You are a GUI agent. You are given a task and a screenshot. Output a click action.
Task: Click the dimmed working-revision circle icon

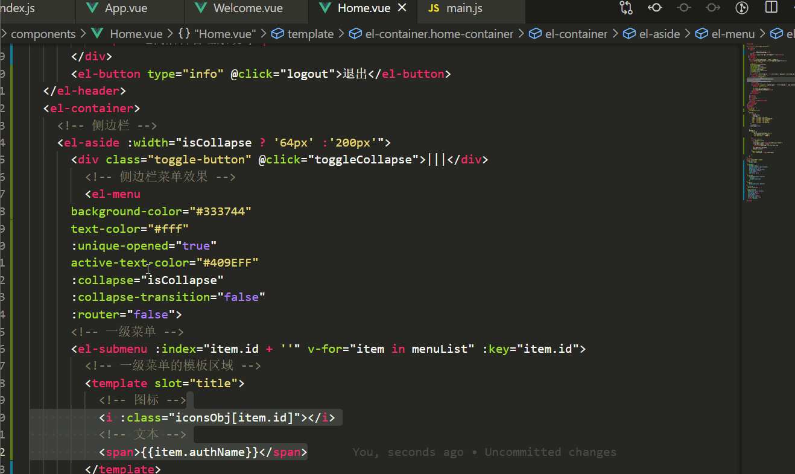[684, 8]
